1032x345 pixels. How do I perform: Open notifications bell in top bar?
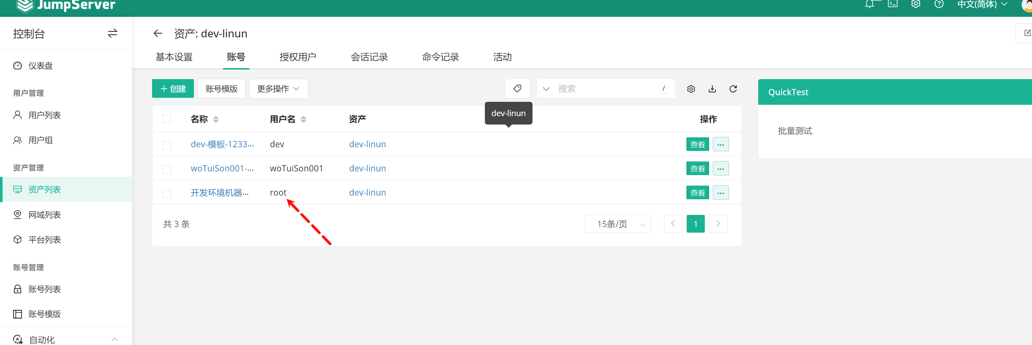tap(869, 4)
